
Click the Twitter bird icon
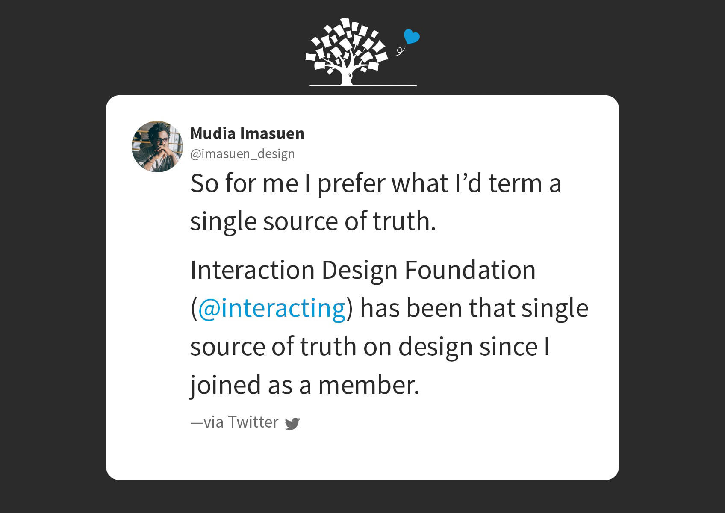[x=292, y=424]
